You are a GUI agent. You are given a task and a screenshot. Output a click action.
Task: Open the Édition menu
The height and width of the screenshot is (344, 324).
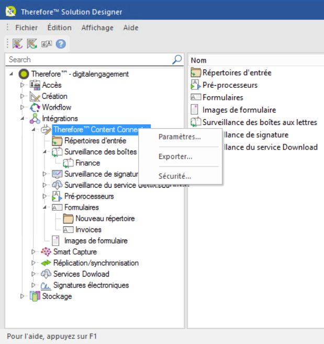click(x=60, y=28)
